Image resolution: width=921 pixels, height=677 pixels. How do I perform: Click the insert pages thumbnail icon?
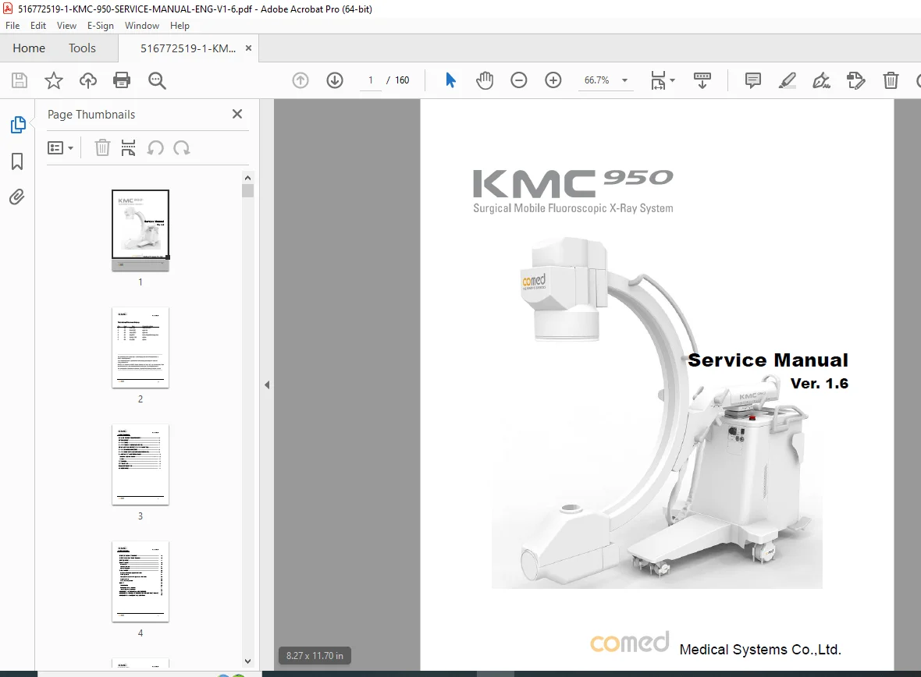(128, 148)
